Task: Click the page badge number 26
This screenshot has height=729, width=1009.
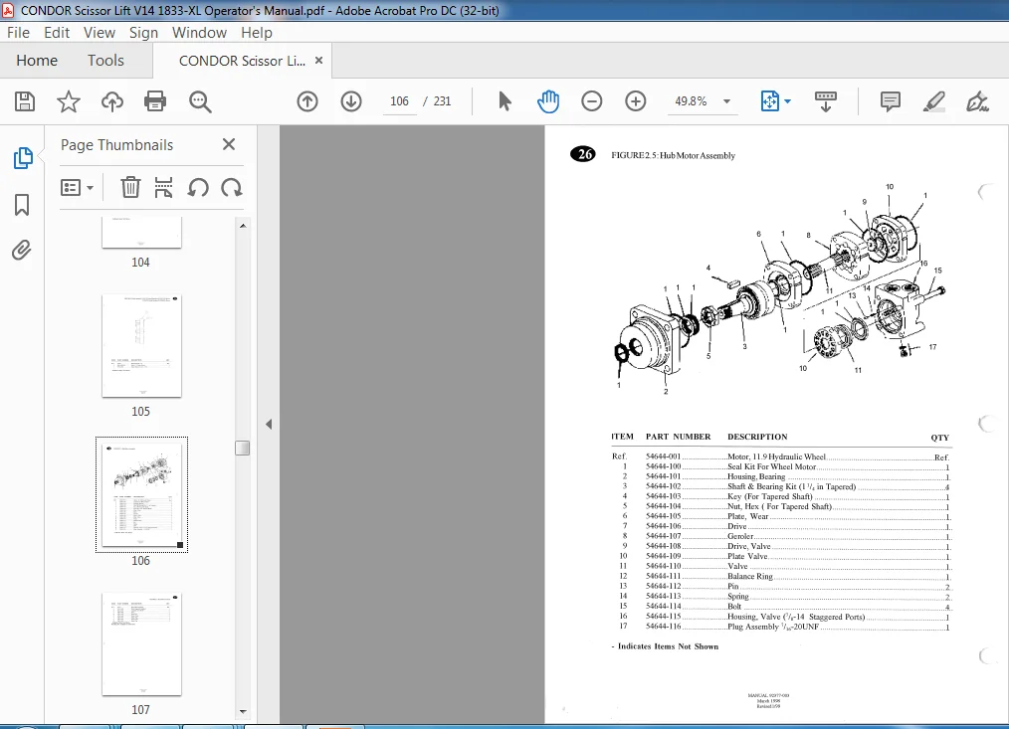Action: click(x=583, y=154)
